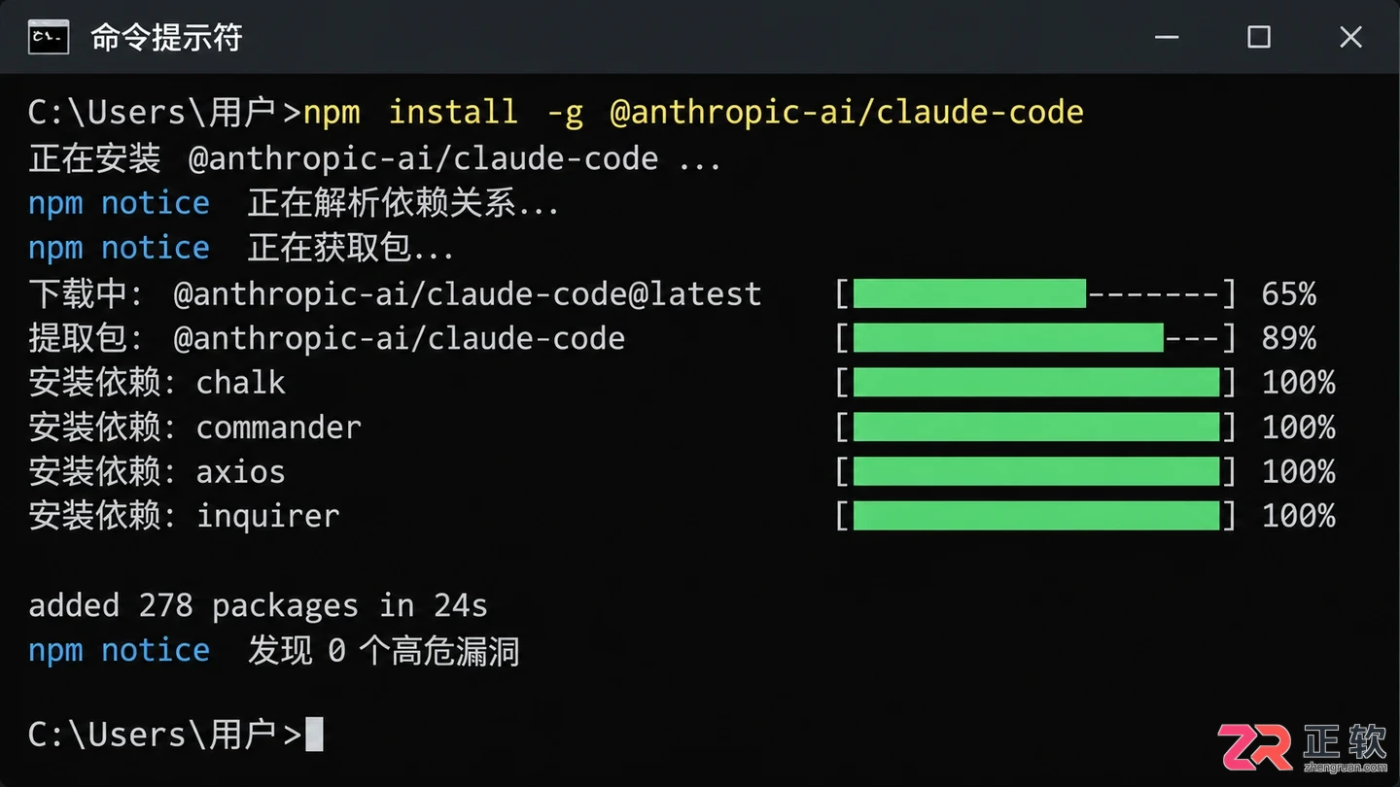Click the extraction progress bar at 89%
The image size is (1400, 787).
1035,337
